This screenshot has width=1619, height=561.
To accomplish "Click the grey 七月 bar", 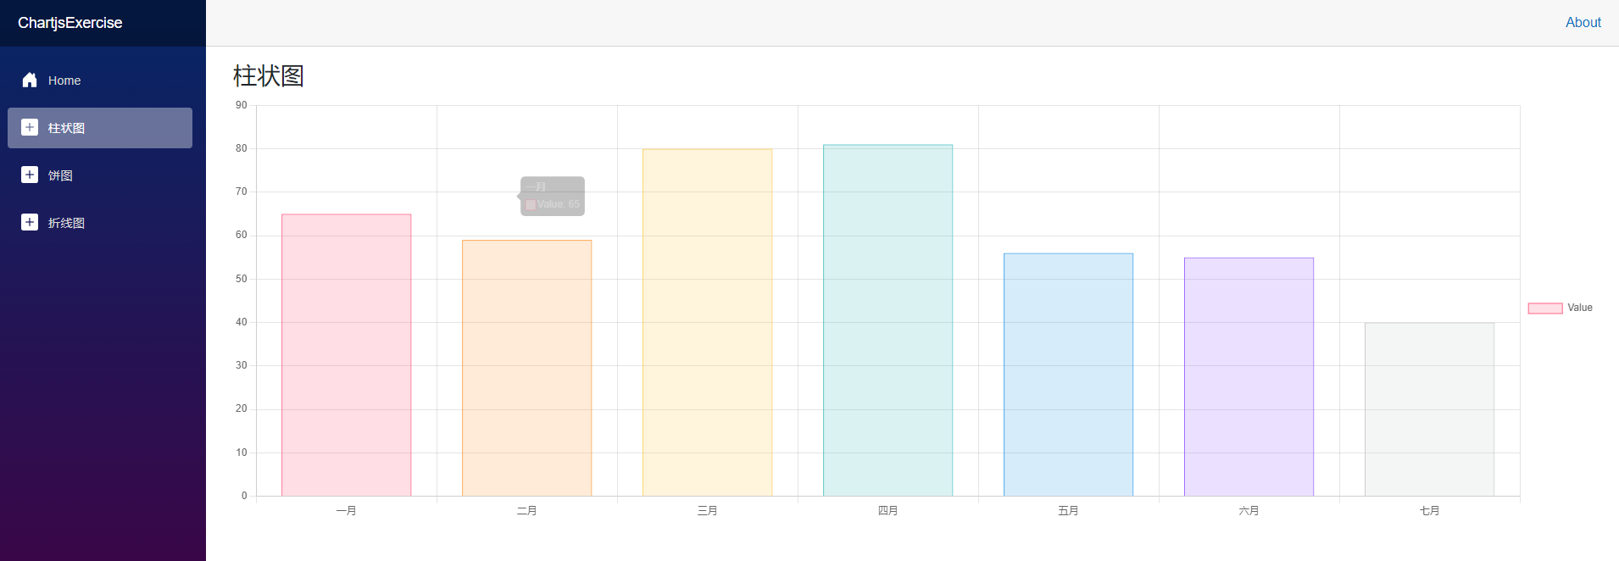I will pos(1429,409).
